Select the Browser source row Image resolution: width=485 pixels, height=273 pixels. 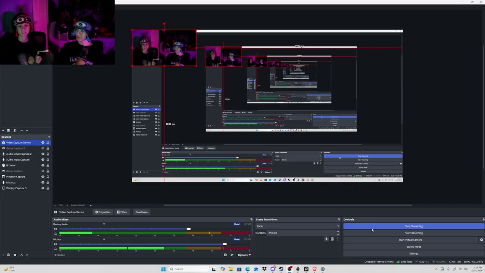point(26,165)
